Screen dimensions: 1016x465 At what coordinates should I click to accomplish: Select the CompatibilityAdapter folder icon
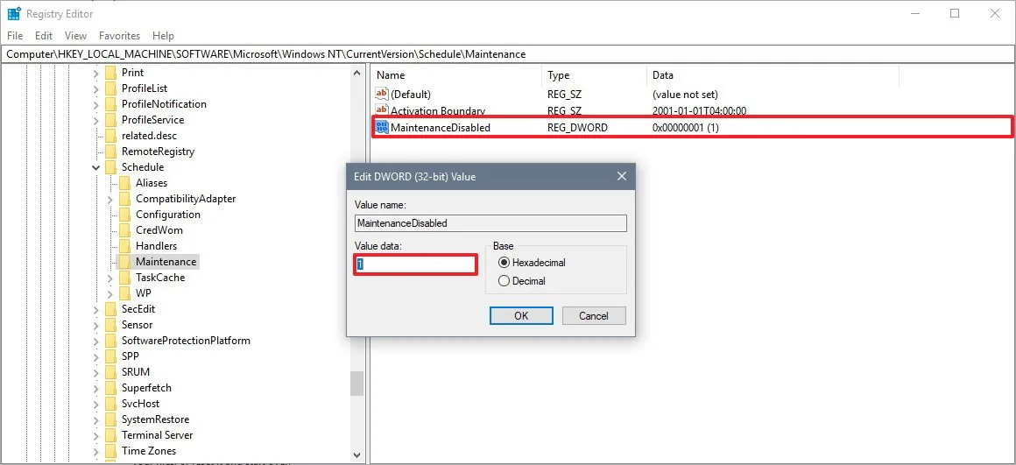pyautogui.click(x=124, y=199)
